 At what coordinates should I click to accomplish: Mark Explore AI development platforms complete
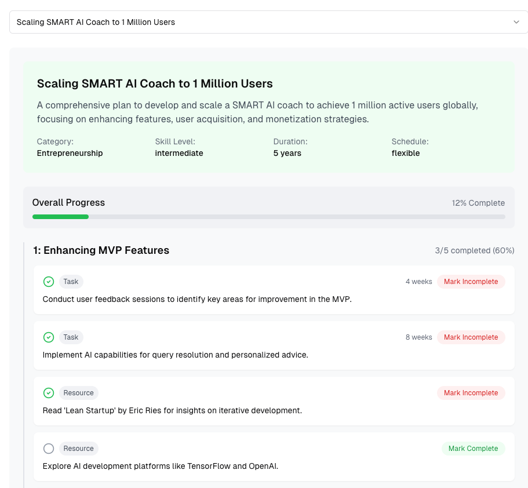coord(473,449)
